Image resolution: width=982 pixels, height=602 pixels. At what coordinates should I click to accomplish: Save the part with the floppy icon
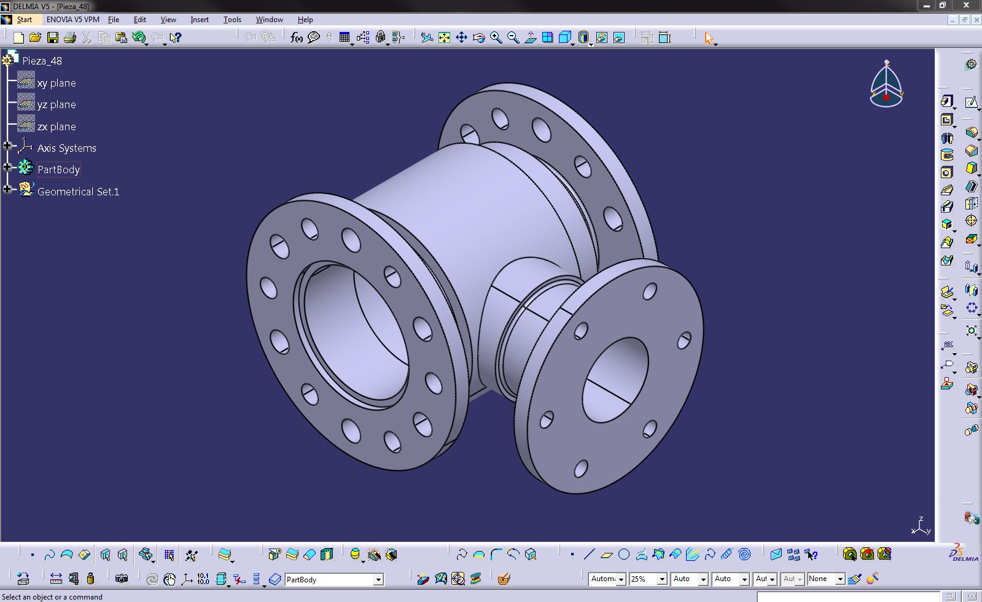click(x=53, y=38)
